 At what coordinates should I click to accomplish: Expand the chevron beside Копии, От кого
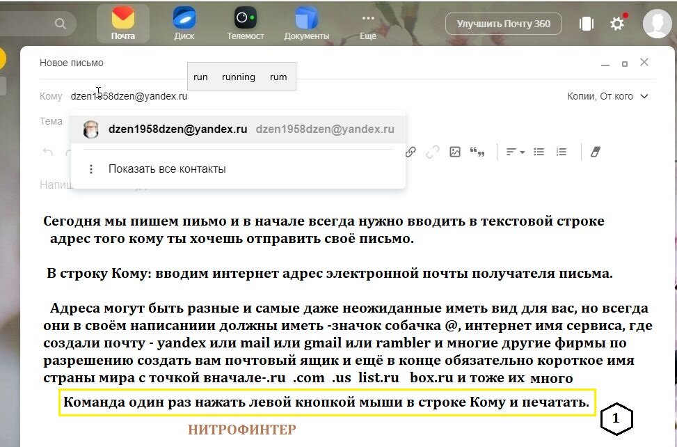pos(644,96)
